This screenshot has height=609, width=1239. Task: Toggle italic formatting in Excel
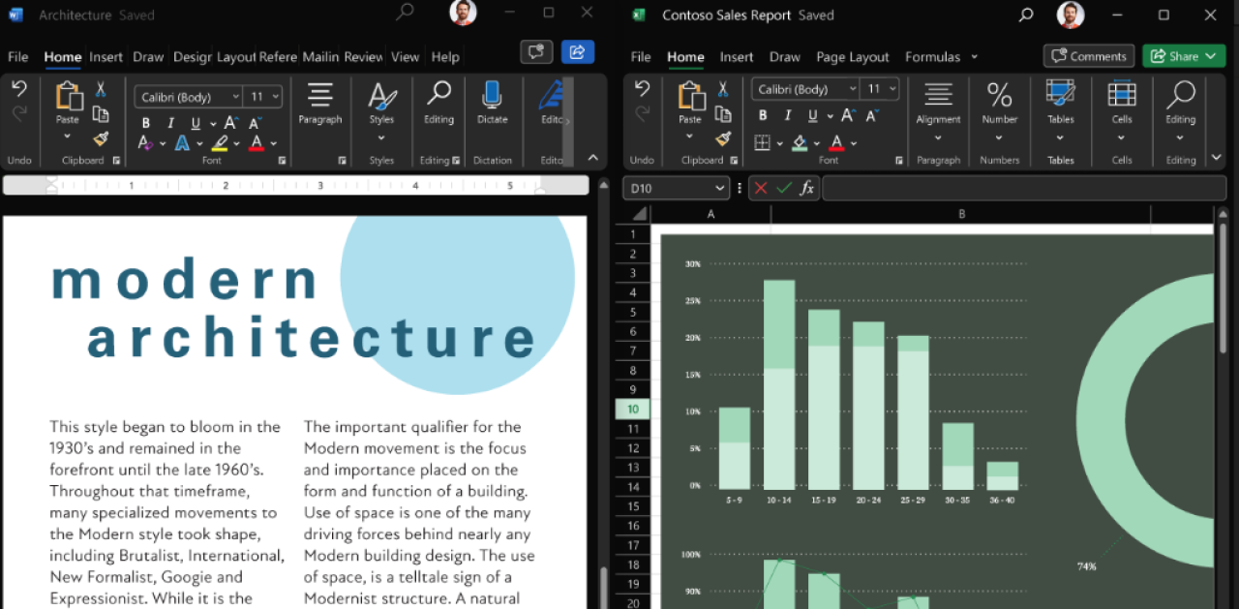click(x=786, y=114)
